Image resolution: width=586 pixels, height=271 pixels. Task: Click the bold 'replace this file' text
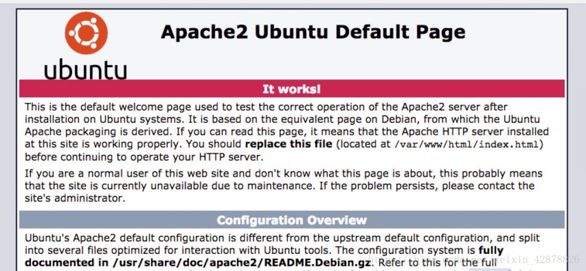pyautogui.click(x=288, y=144)
